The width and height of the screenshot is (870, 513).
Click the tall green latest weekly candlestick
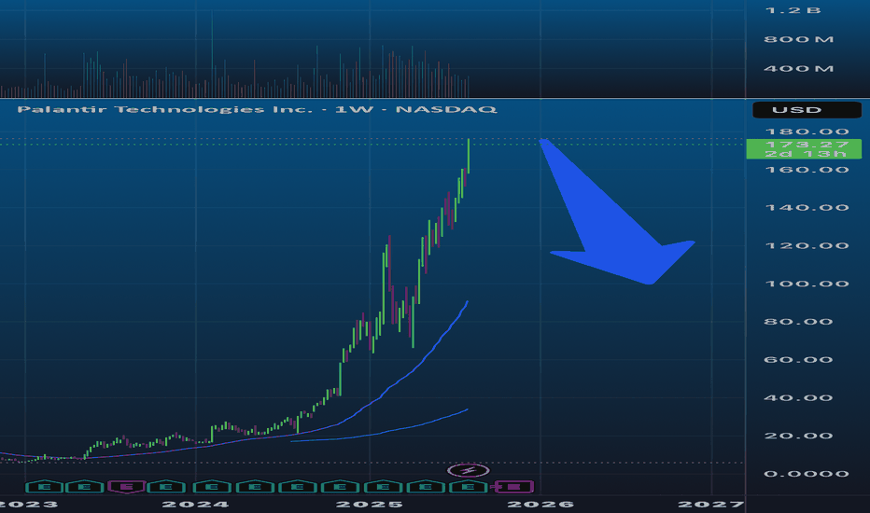pos(469,157)
